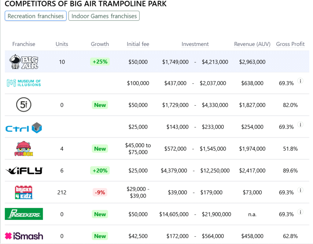Select iFLY units value 6
The width and height of the screenshot is (313, 244).
point(62,170)
